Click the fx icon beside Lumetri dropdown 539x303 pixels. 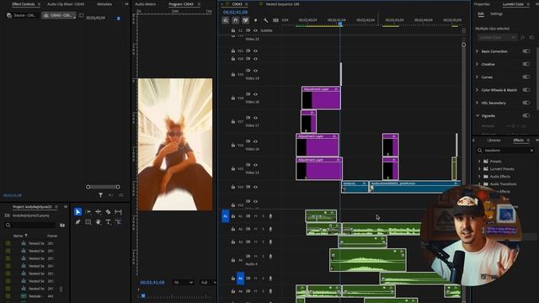pyautogui.click(x=522, y=37)
